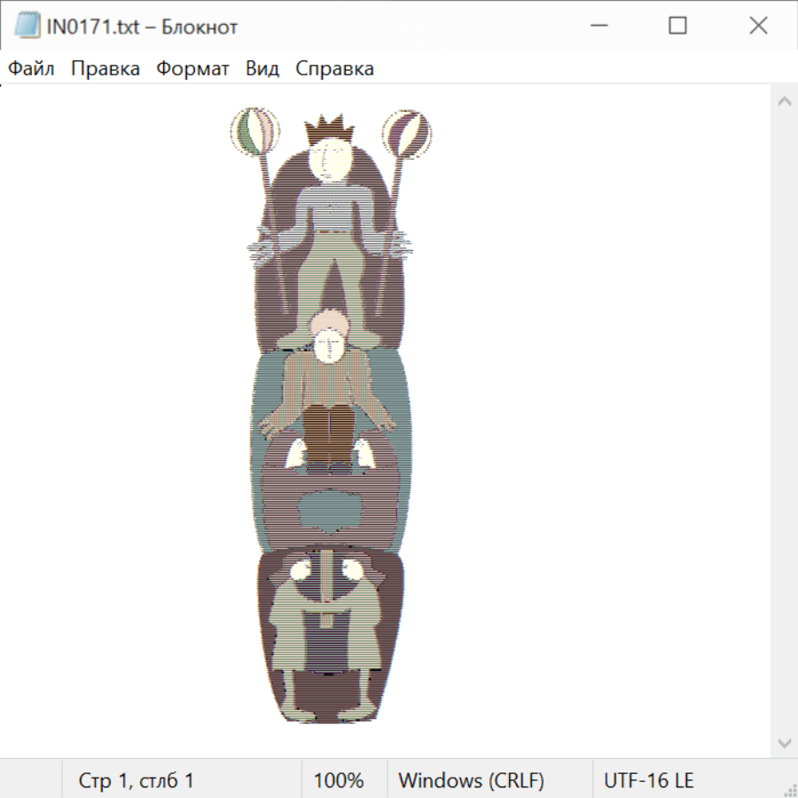Screen dimensions: 798x798
Task: Click the UTF-16 LE encoding indicator
Action: 648,781
